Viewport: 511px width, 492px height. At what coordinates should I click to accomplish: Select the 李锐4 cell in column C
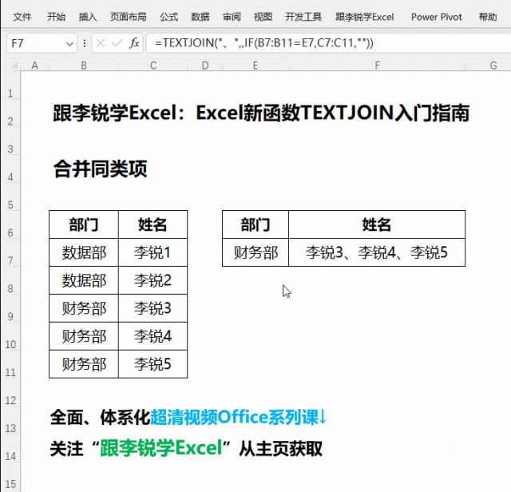(x=153, y=336)
